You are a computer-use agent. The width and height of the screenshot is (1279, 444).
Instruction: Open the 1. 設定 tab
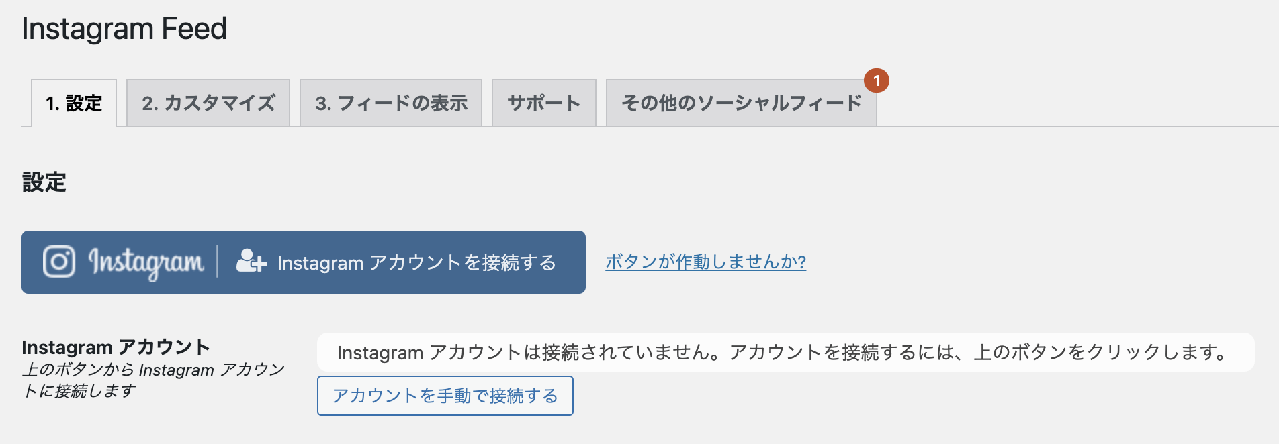click(74, 103)
